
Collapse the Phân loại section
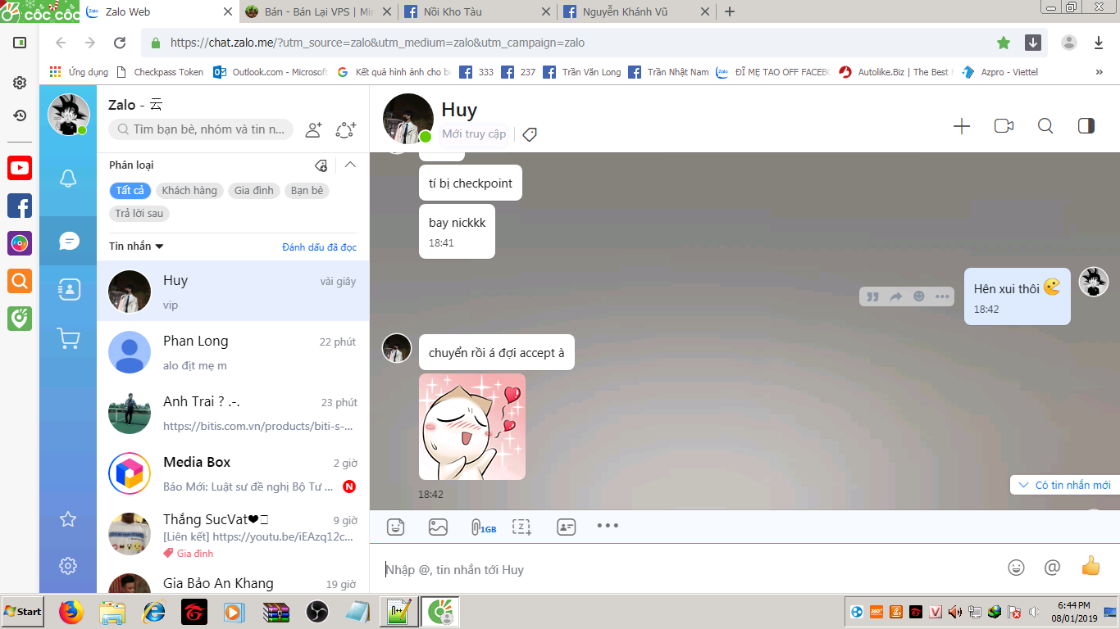pos(350,165)
